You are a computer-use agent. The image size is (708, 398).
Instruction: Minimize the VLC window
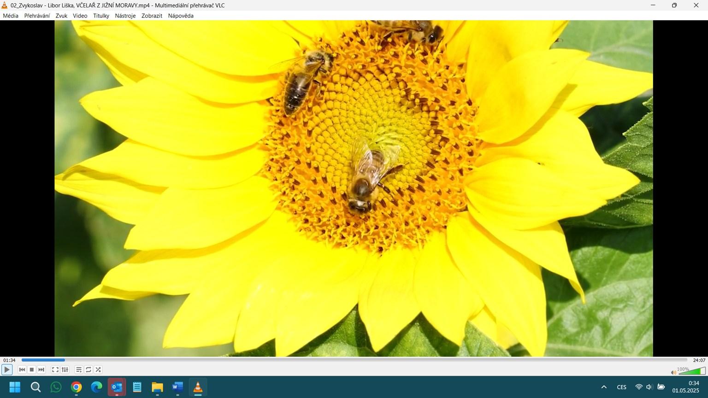pos(653,5)
